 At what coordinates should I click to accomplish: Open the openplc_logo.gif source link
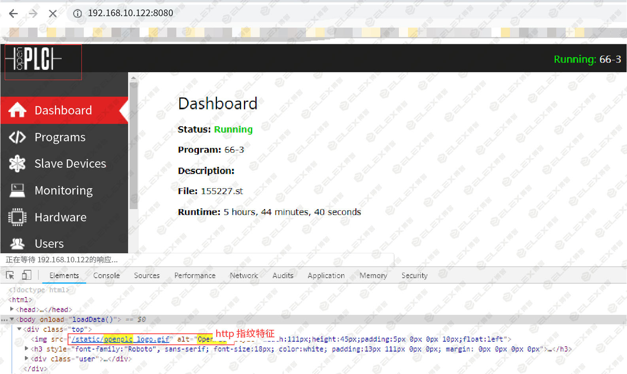click(121, 339)
